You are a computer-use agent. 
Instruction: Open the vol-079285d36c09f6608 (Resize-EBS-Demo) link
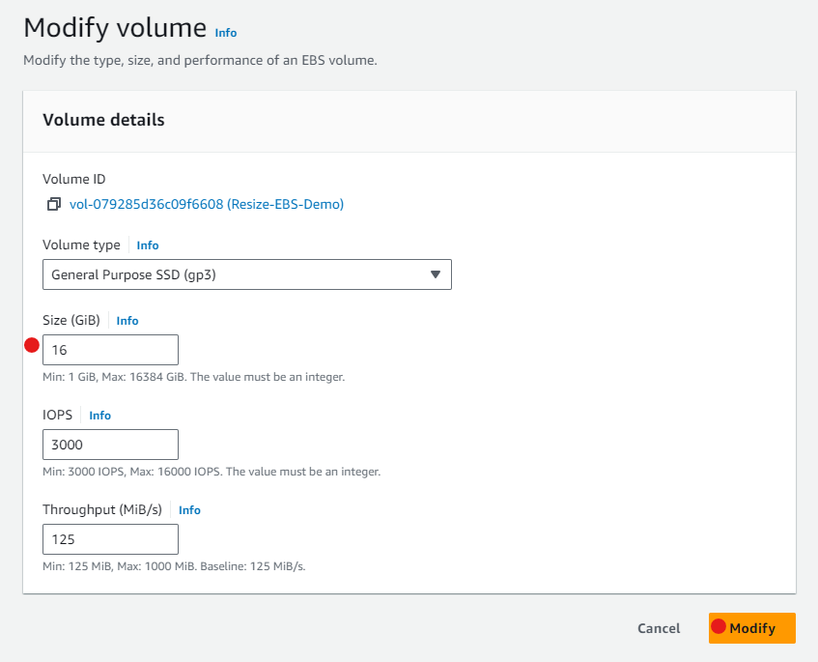[207, 204]
